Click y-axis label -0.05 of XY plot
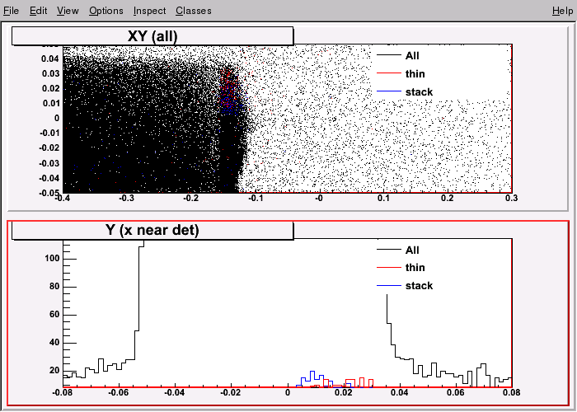The height and width of the screenshot is (412, 577). click(49, 193)
